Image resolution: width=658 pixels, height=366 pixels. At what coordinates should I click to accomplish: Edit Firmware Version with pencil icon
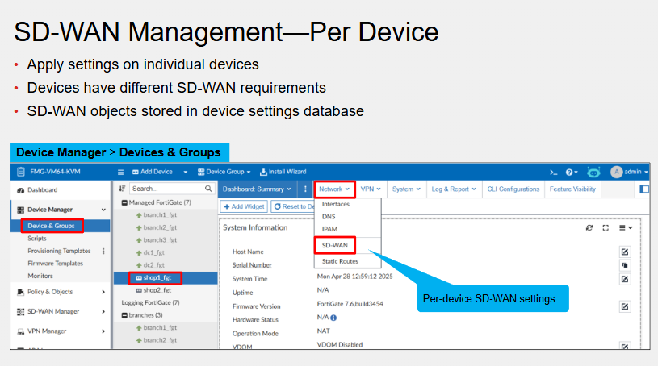625,306
